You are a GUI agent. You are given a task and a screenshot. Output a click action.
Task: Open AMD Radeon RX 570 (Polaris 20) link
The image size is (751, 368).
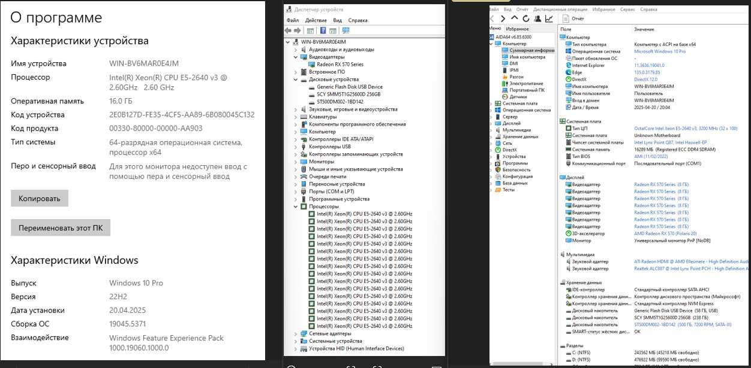tap(665, 233)
